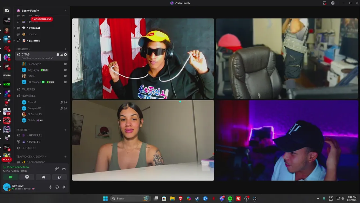Focus video tile of woman in green top
Image resolution: width=360 pixels, height=203 pixels.
(143, 140)
